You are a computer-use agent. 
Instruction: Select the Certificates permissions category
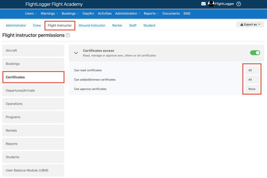tap(33, 77)
